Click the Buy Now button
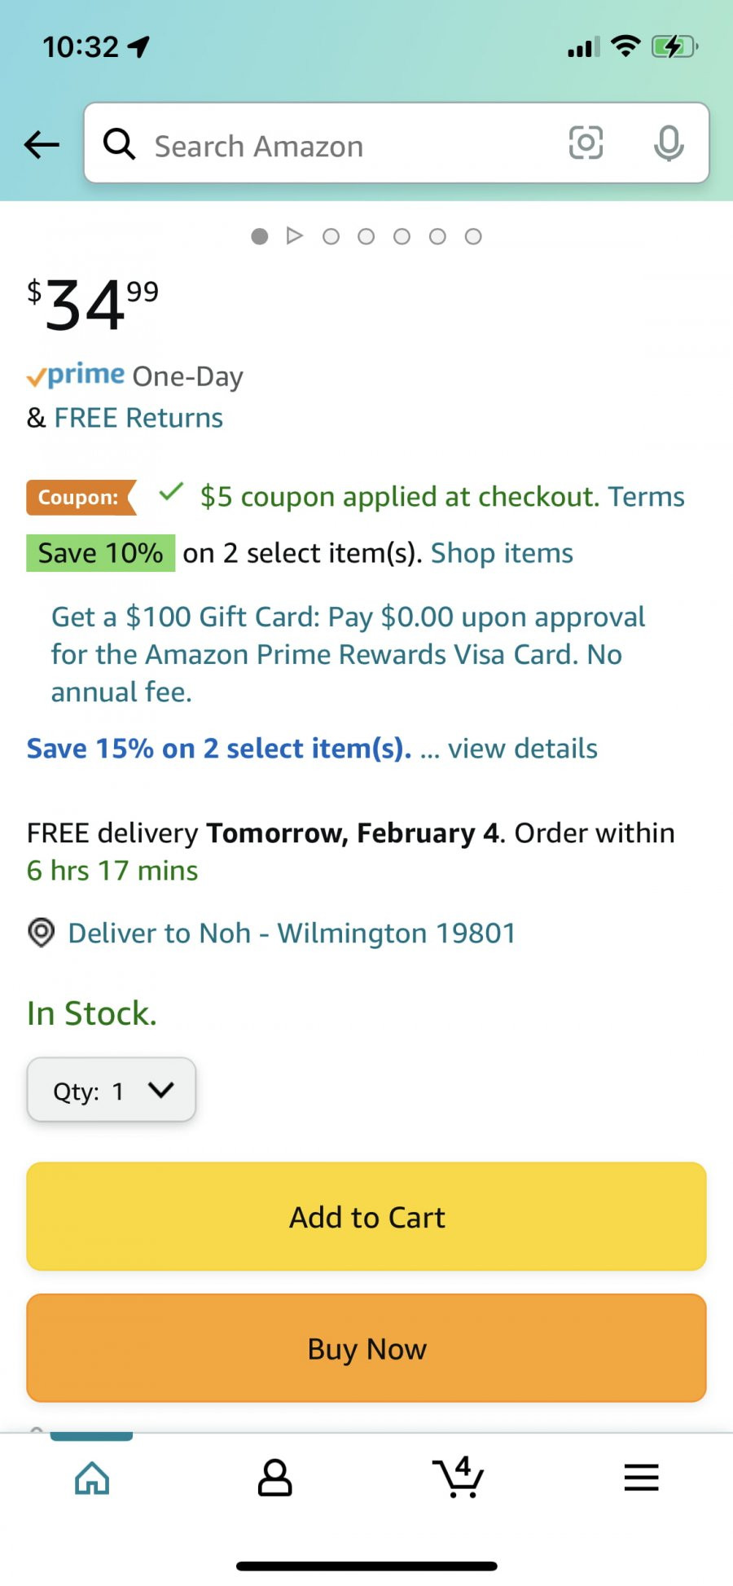733x1586 pixels. tap(366, 1348)
